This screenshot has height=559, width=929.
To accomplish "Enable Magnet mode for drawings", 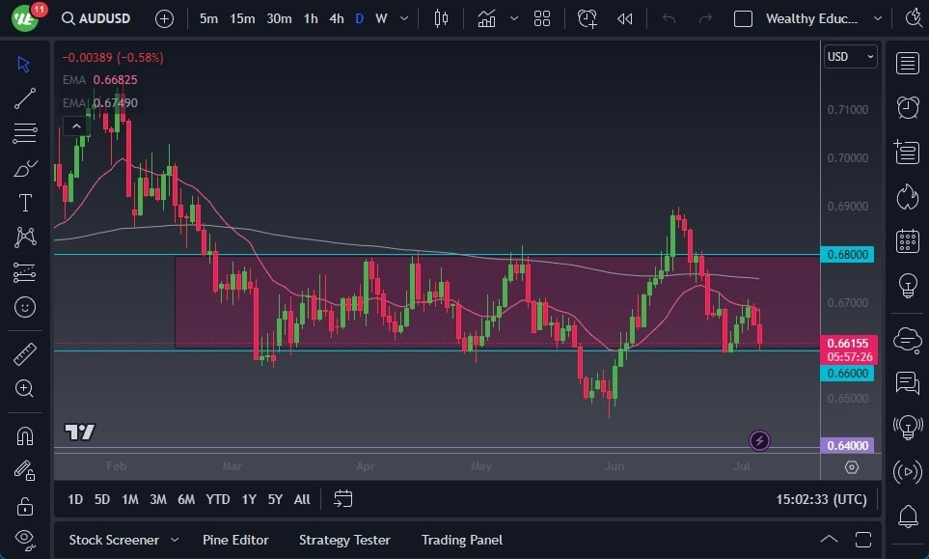I will tap(25, 436).
